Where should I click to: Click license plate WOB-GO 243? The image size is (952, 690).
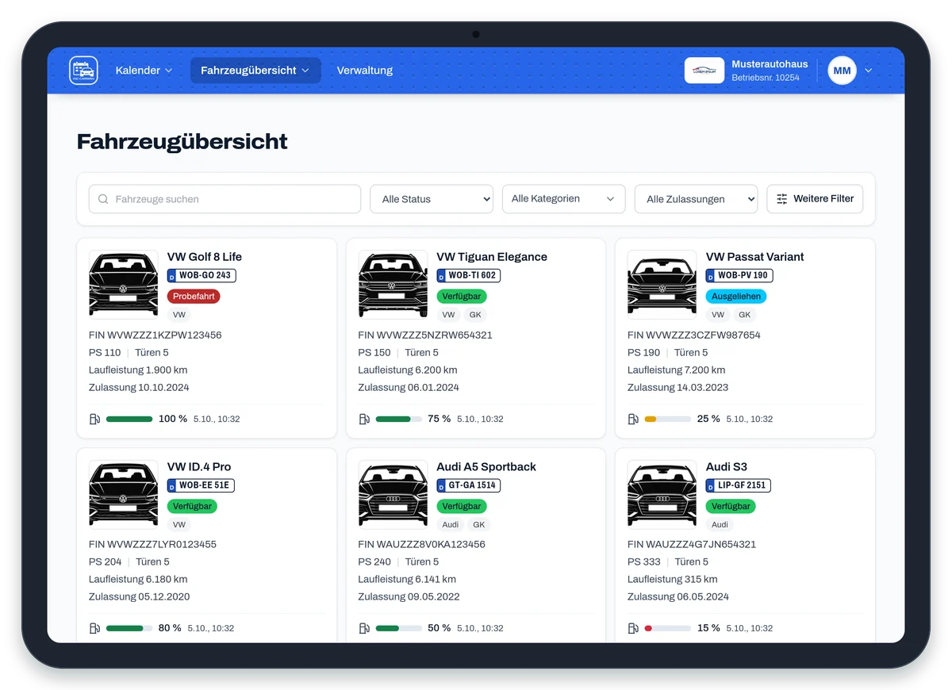pyautogui.click(x=202, y=275)
